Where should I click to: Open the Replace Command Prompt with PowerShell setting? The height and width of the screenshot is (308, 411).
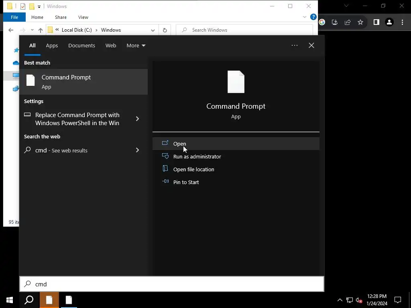tap(77, 119)
